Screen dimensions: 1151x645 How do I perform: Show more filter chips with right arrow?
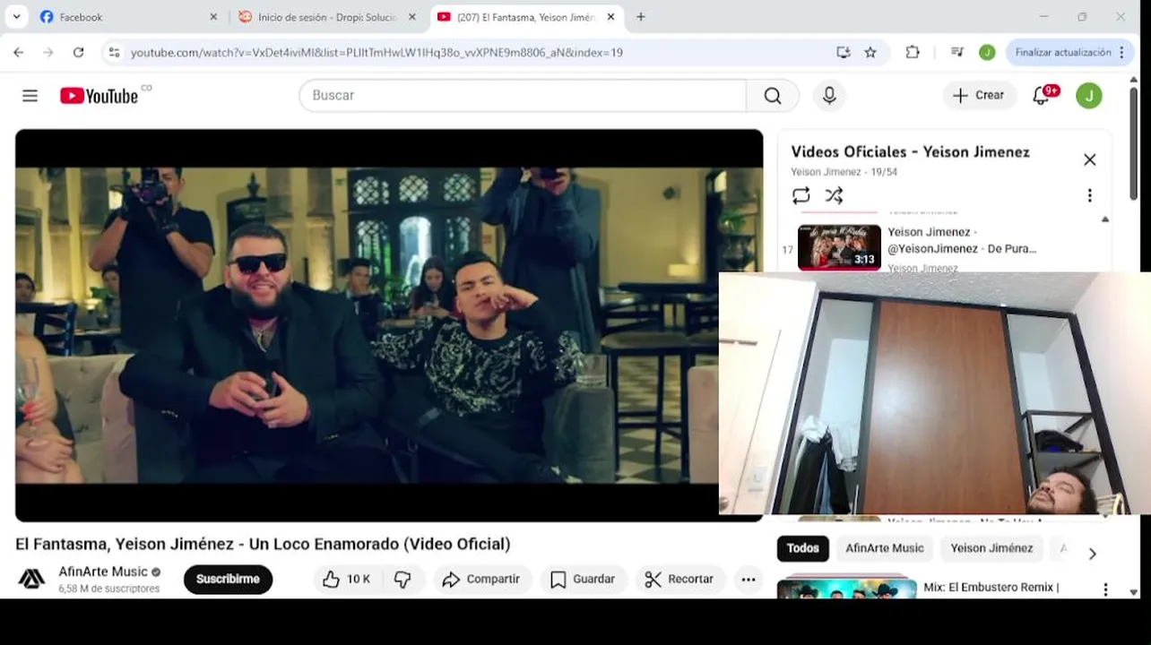tap(1092, 554)
